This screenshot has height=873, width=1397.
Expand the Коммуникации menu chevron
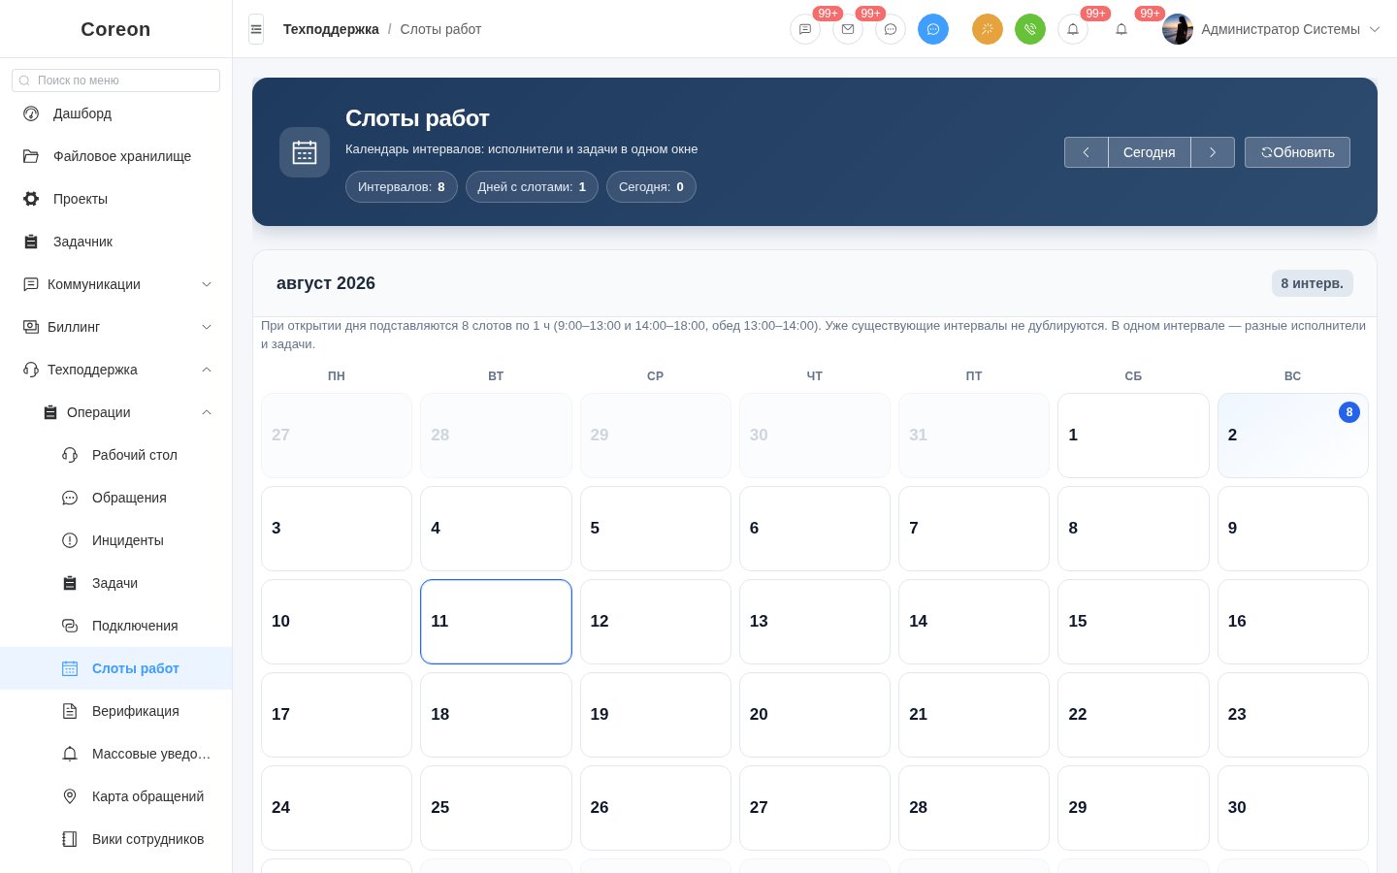(x=207, y=284)
